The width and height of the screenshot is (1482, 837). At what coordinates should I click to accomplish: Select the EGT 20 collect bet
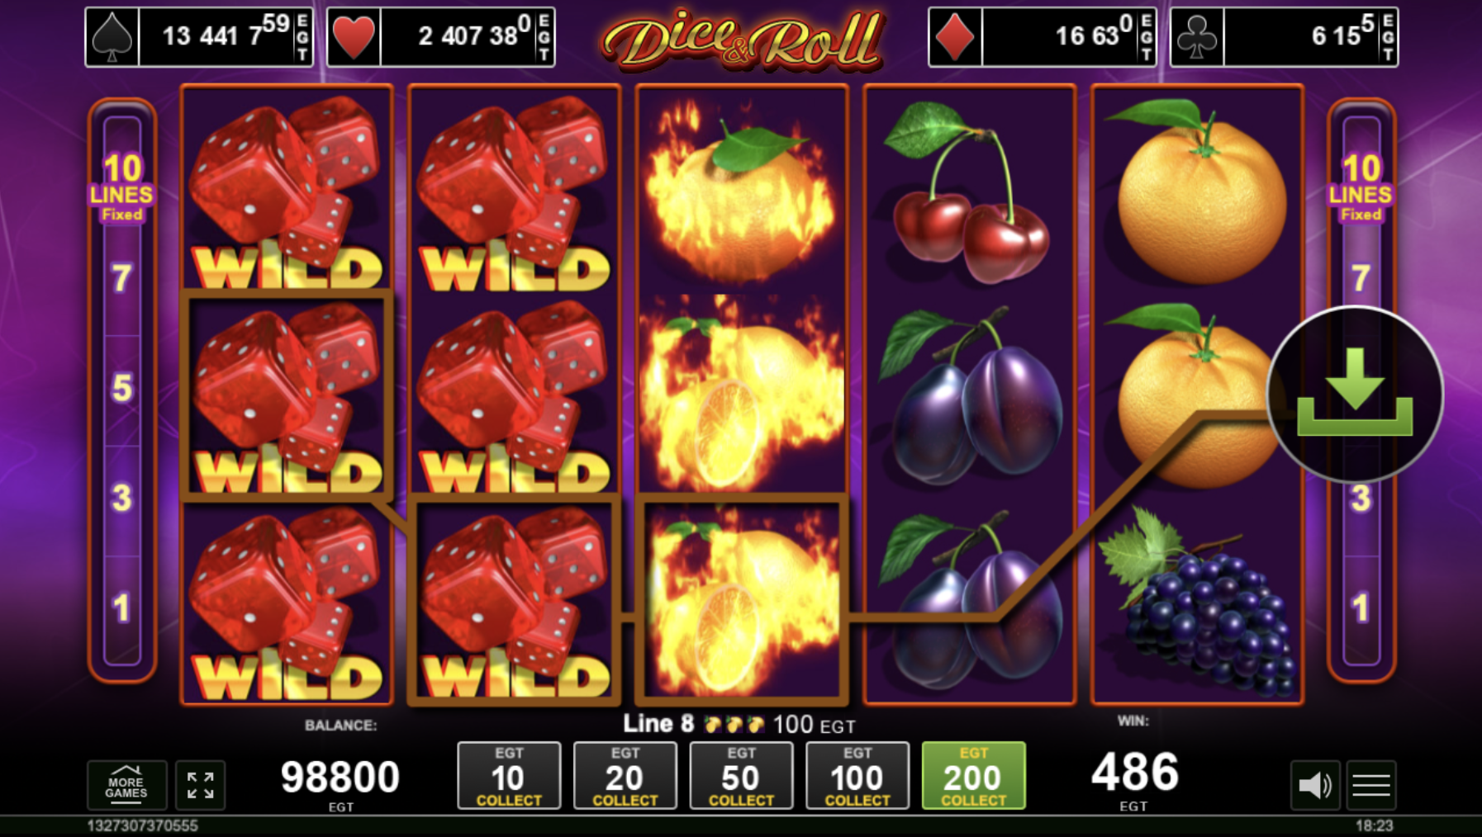pyautogui.click(x=625, y=776)
